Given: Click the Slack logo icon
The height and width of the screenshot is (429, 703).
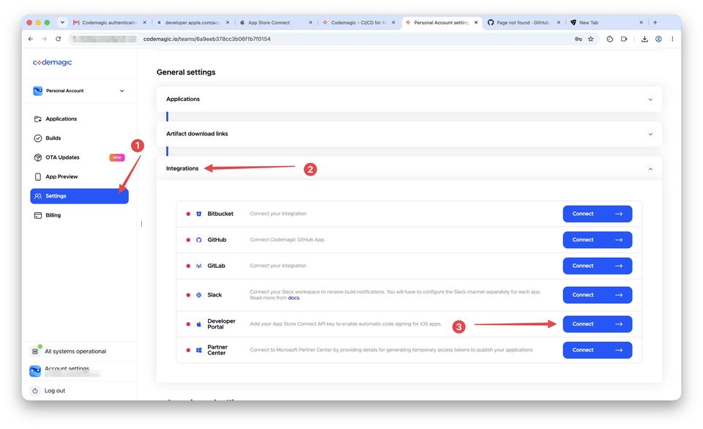Looking at the screenshot, I should [x=198, y=295].
